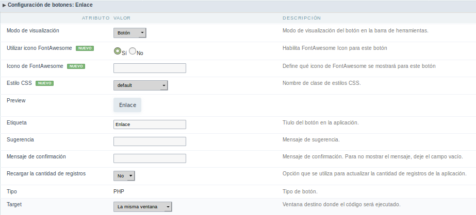Open the Recargar la cantidad de registros dropdown
Screen dimensions: 476x215
click(x=124, y=176)
